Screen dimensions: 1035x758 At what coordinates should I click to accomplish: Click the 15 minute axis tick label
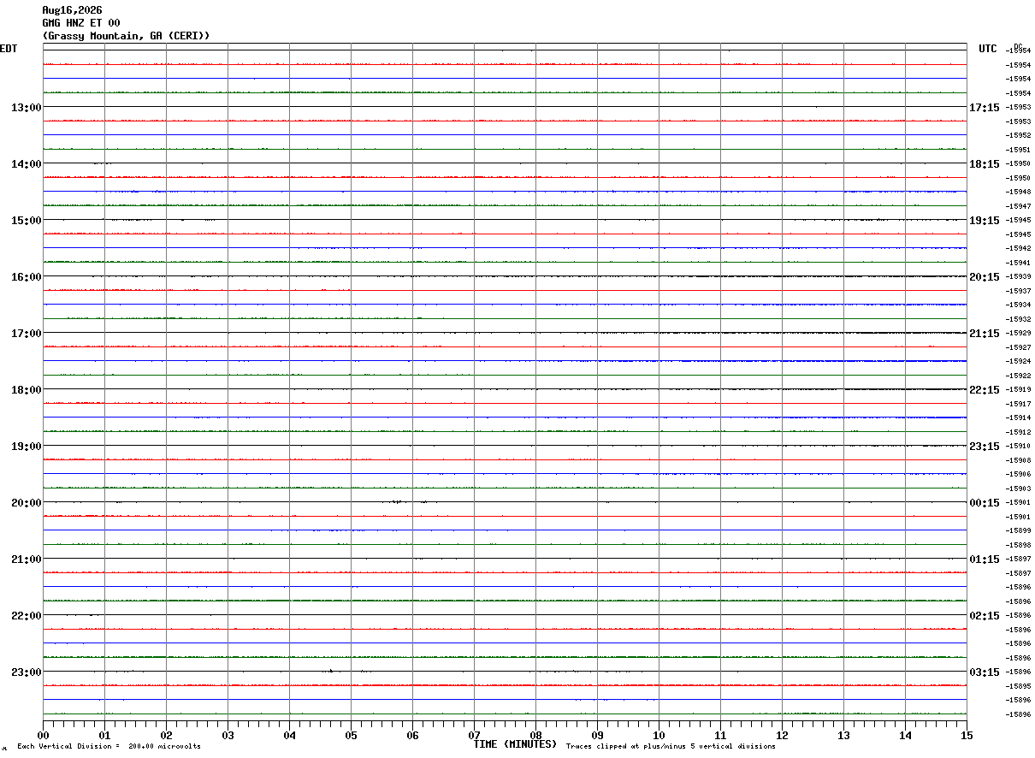tap(967, 735)
